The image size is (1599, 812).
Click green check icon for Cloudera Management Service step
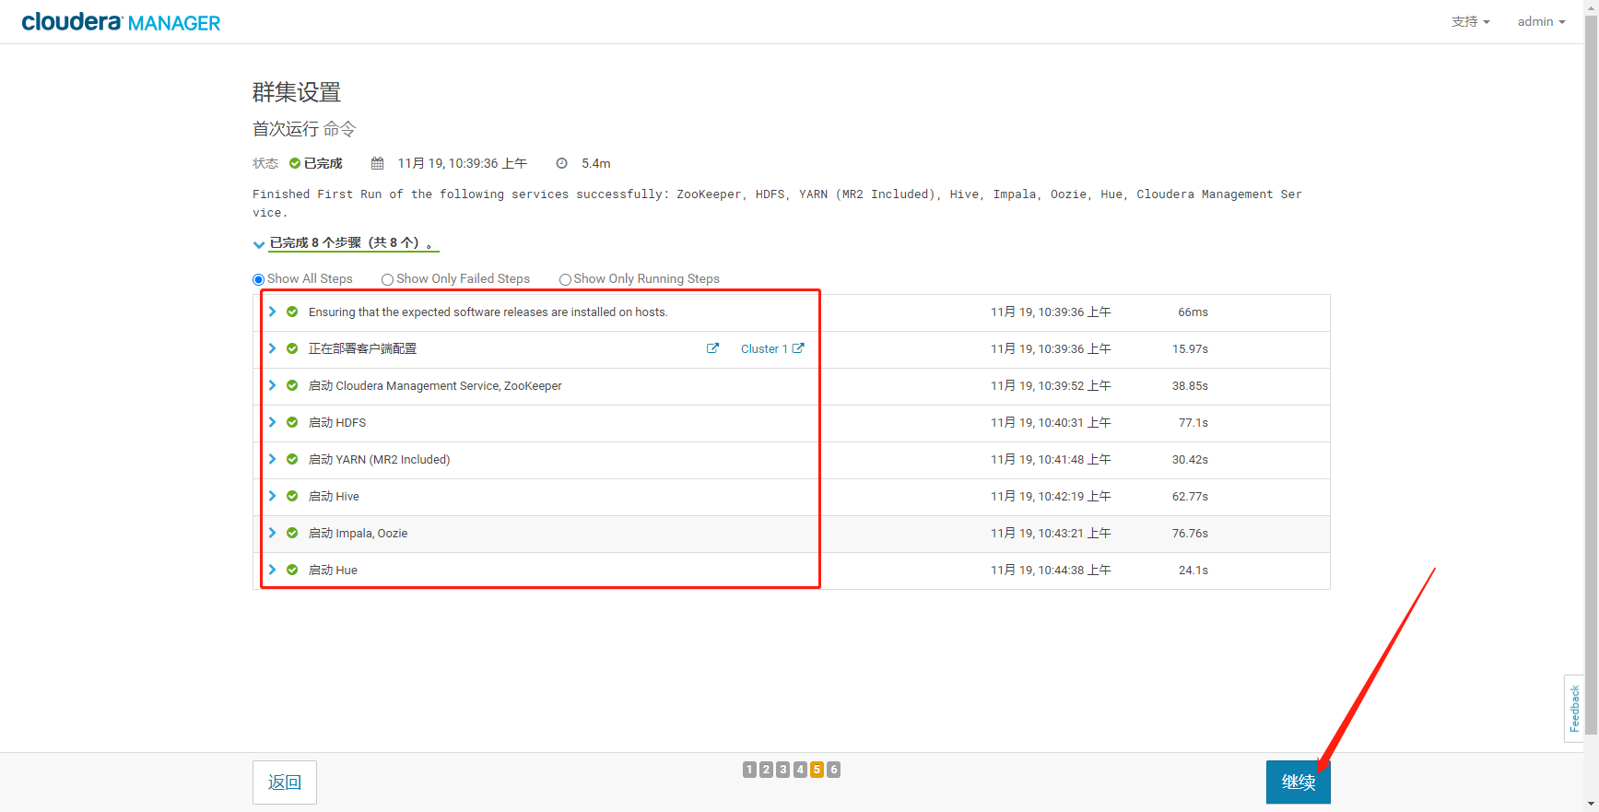click(292, 385)
